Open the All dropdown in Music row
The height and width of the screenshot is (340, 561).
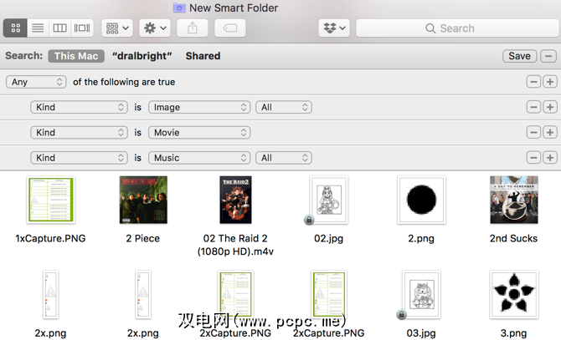tap(284, 158)
